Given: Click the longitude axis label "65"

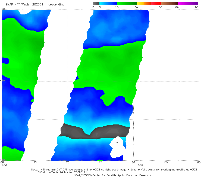Looking at the screenshot, I should click(x=35, y=162).
